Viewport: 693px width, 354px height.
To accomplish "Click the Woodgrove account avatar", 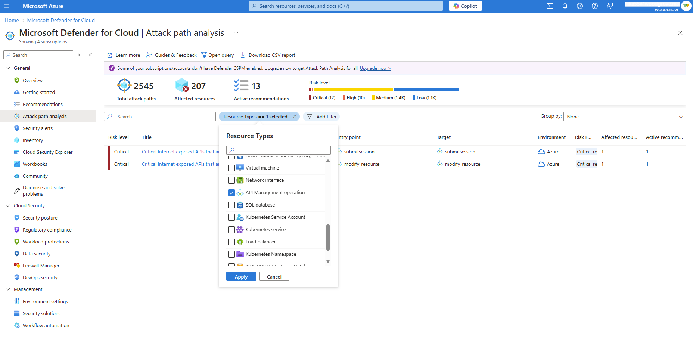I will [686, 6].
